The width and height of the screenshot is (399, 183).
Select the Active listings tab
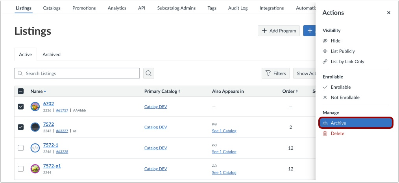click(x=26, y=55)
